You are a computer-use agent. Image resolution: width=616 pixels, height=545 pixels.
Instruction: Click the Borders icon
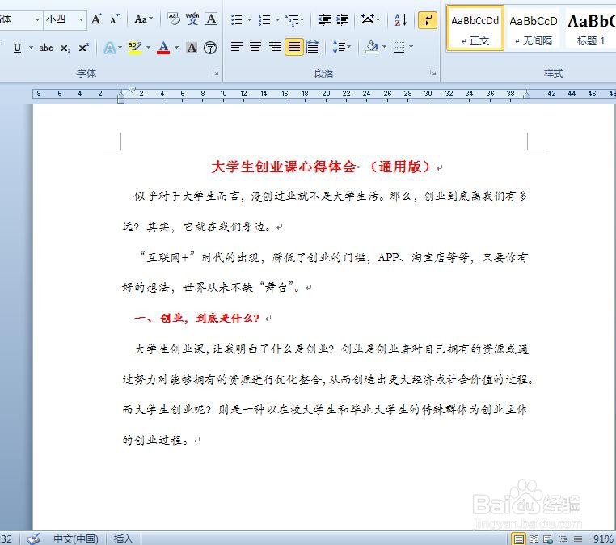pos(399,48)
